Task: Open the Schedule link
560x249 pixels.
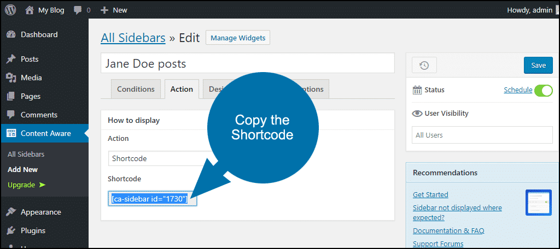Action: tap(518, 90)
